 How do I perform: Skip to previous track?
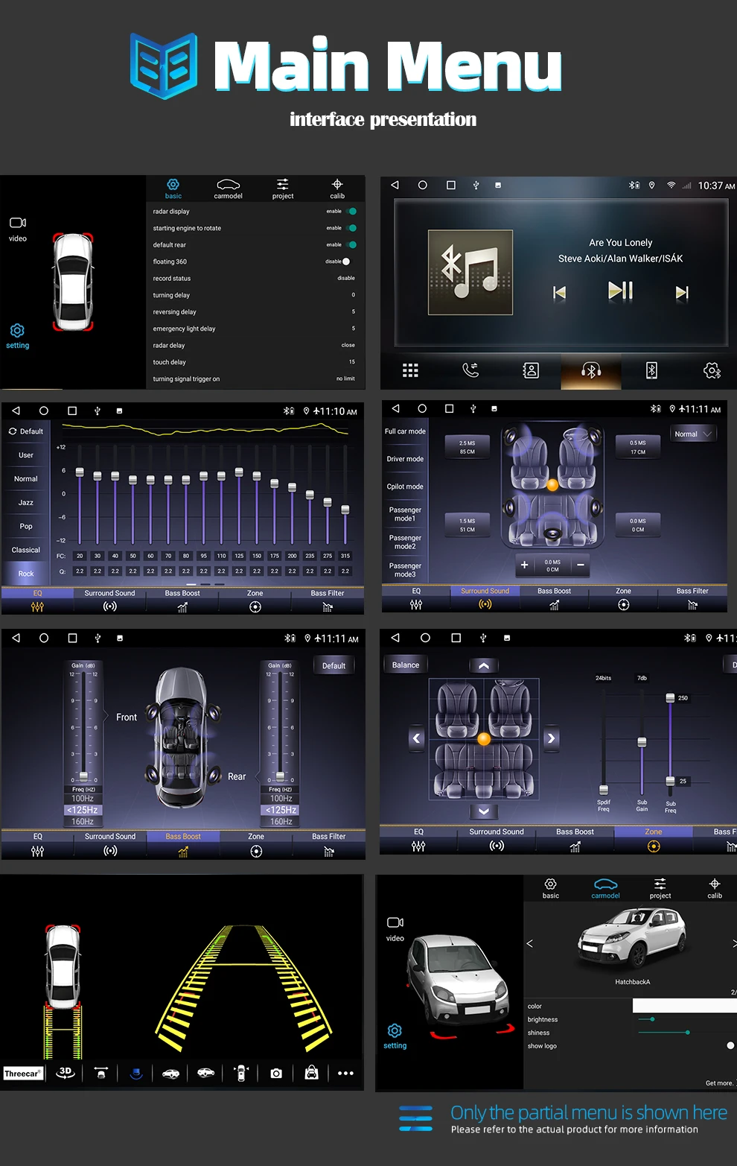pyautogui.click(x=560, y=292)
